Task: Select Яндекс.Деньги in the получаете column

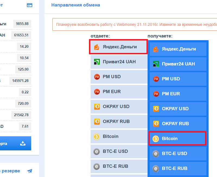Action: tap(178, 49)
